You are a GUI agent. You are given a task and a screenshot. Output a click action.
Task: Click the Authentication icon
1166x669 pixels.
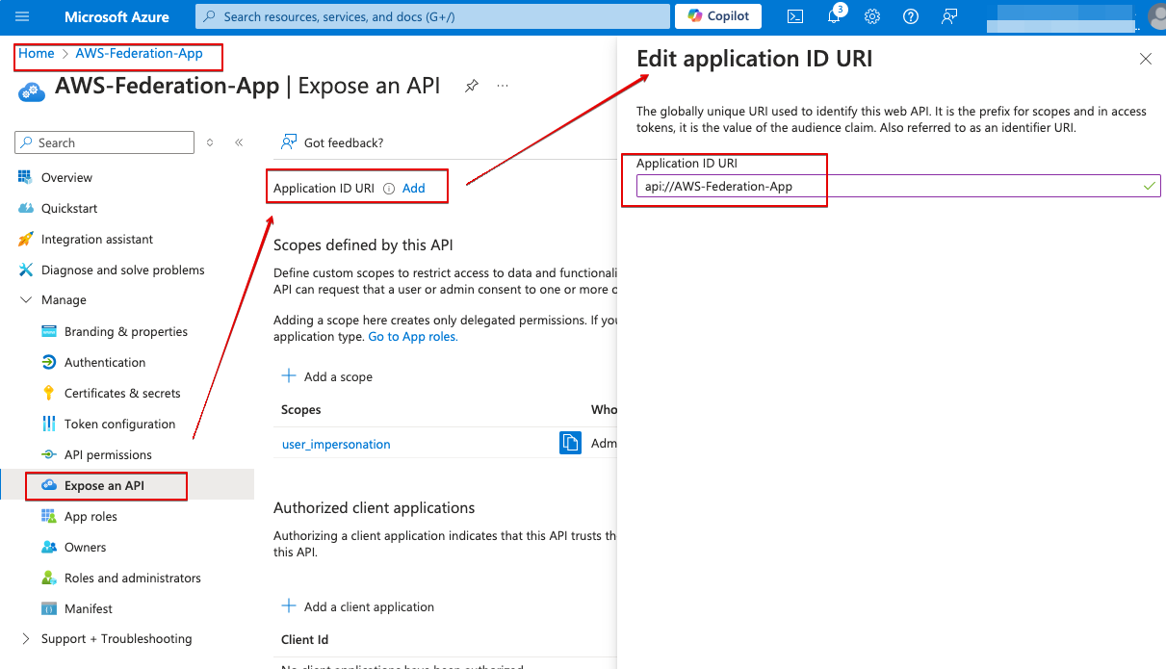[49, 362]
